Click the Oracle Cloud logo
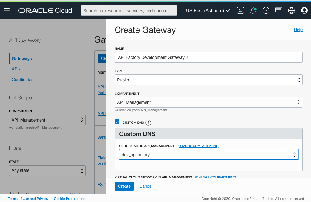Image resolution: width=311 pixels, height=202 pixels. (45, 10)
